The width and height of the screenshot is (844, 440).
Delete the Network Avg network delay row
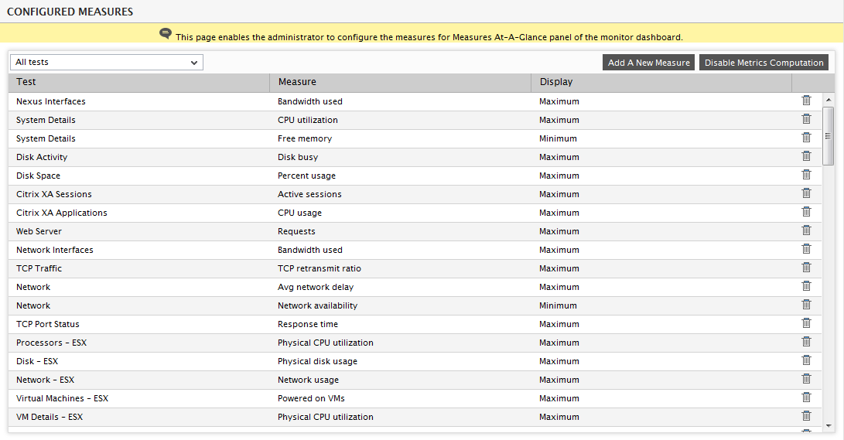806,286
